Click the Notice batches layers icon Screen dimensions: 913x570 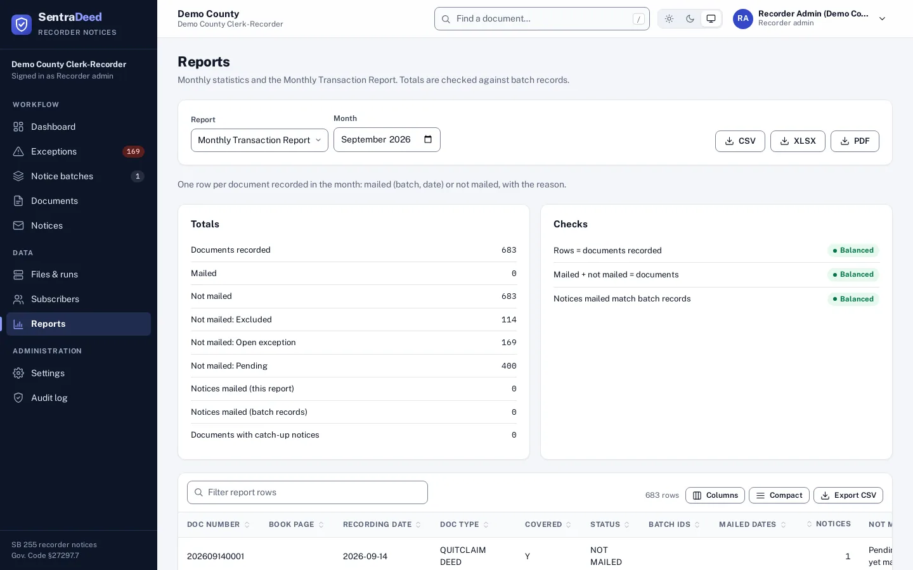(18, 176)
